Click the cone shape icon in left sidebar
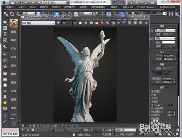182x139 pixels. coord(5,97)
